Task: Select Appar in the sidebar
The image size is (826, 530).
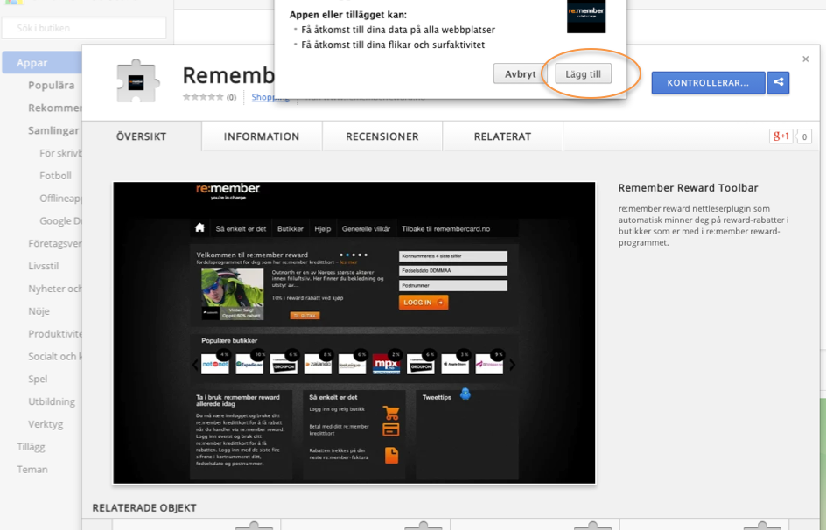Action: click(42, 63)
